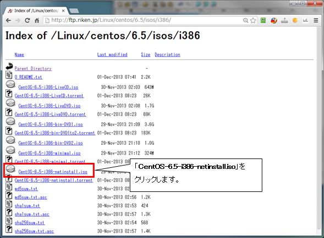The width and height of the screenshot is (324, 238).
Task: Click the Parent Directory back-arrow icon
Action: coord(9,66)
